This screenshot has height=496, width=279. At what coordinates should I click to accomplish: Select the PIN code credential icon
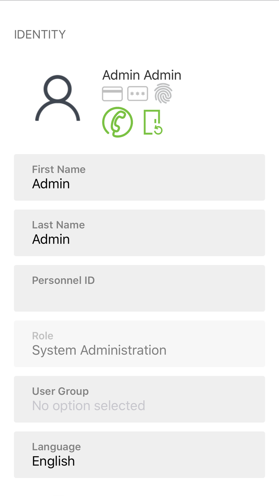coord(138,94)
